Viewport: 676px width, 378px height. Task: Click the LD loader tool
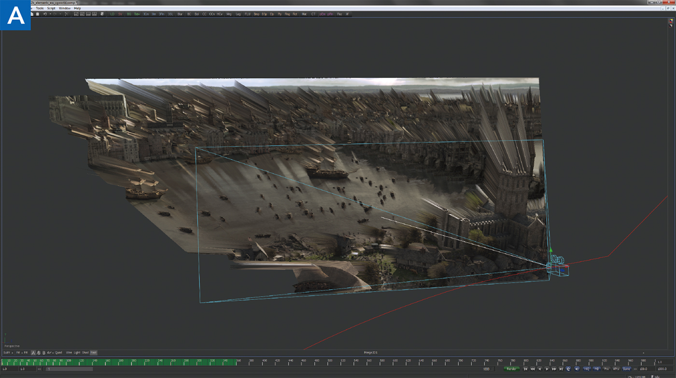coord(113,14)
